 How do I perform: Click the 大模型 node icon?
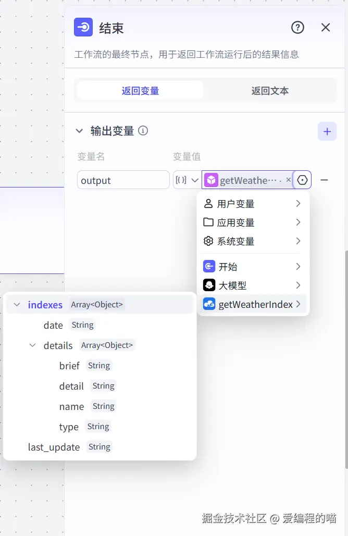[209, 285]
